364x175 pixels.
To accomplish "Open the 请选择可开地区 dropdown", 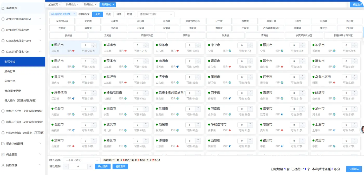I will point(156,14).
